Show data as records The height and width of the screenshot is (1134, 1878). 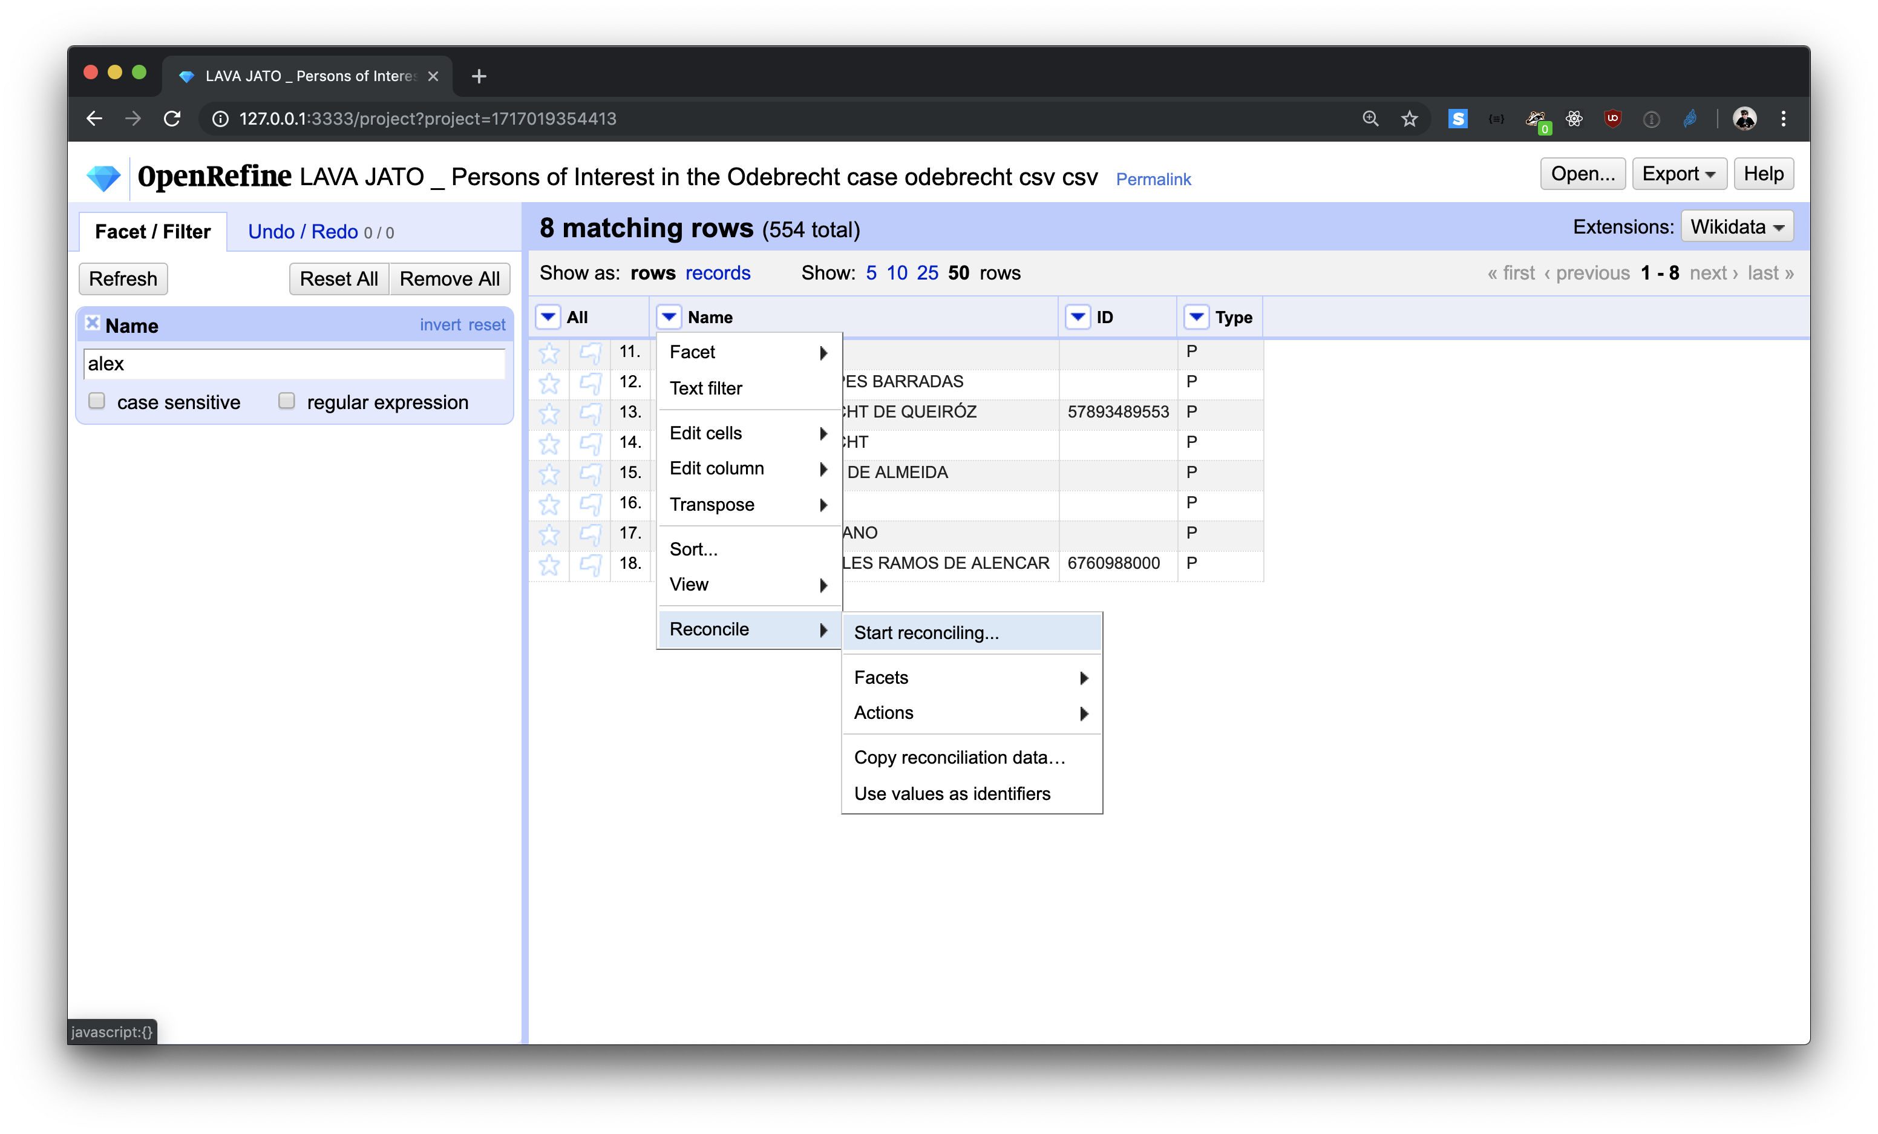pos(717,273)
